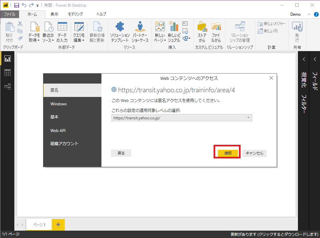Open the quick access toolbar customize arrow
320x238 pixels.
[x=38, y=6]
